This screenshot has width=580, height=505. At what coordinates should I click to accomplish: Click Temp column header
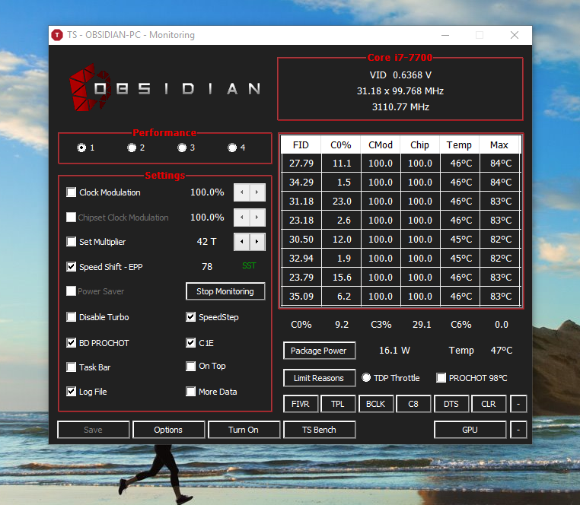[x=459, y=145]
